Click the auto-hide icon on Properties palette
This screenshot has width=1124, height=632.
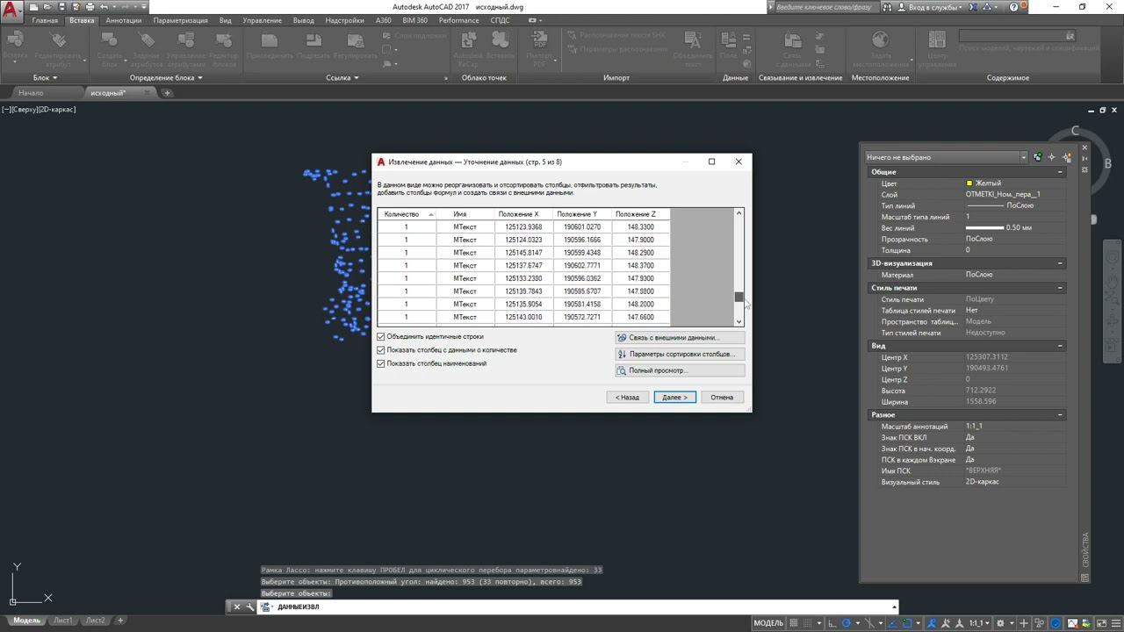tap(1084, 158)
